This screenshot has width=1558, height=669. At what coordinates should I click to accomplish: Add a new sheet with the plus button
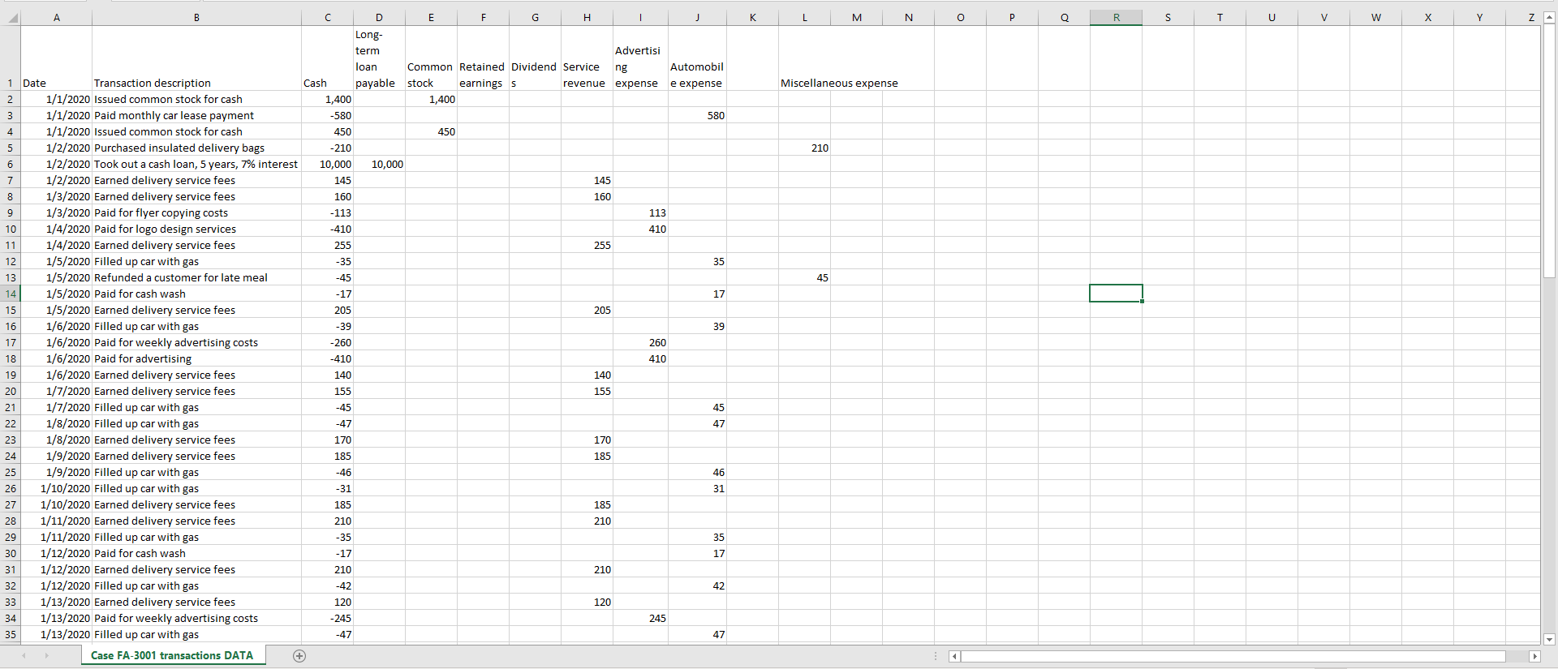click(299, 656)
